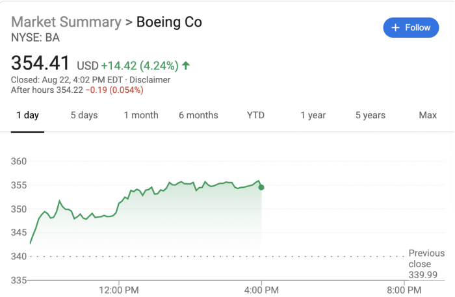
Task: Select the Max range tab
Action: pos(428,115)
